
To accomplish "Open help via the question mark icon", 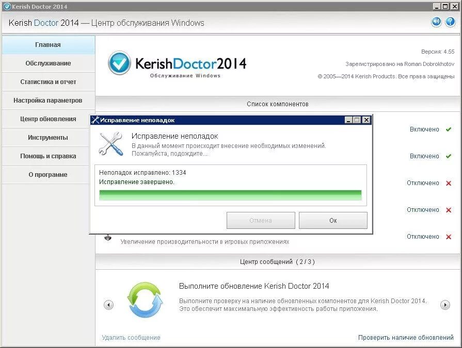I will click(450, 22).
